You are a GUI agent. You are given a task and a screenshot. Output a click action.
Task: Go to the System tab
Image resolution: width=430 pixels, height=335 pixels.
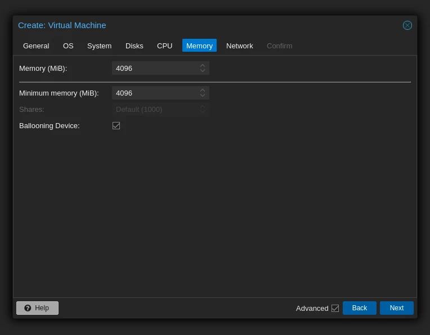(99, 46)
